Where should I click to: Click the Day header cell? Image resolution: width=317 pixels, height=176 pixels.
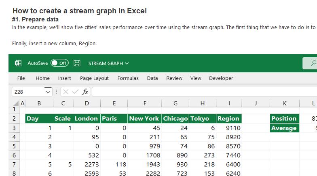coord(39,119)
